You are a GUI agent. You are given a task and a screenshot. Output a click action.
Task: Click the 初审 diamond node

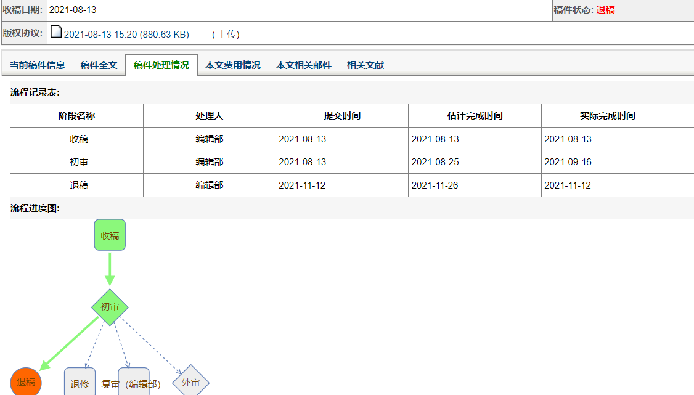[x=110, y=307]
